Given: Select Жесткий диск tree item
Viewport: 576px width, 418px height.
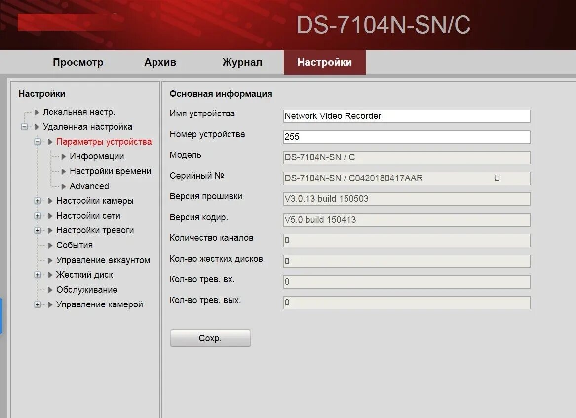Looking at the screenshot, I should click(84, 275).
